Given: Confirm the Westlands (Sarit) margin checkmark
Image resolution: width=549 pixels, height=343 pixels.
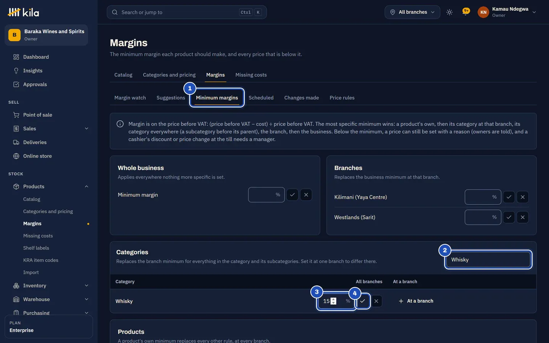Looking at the screenshot, I should point(509,217).
